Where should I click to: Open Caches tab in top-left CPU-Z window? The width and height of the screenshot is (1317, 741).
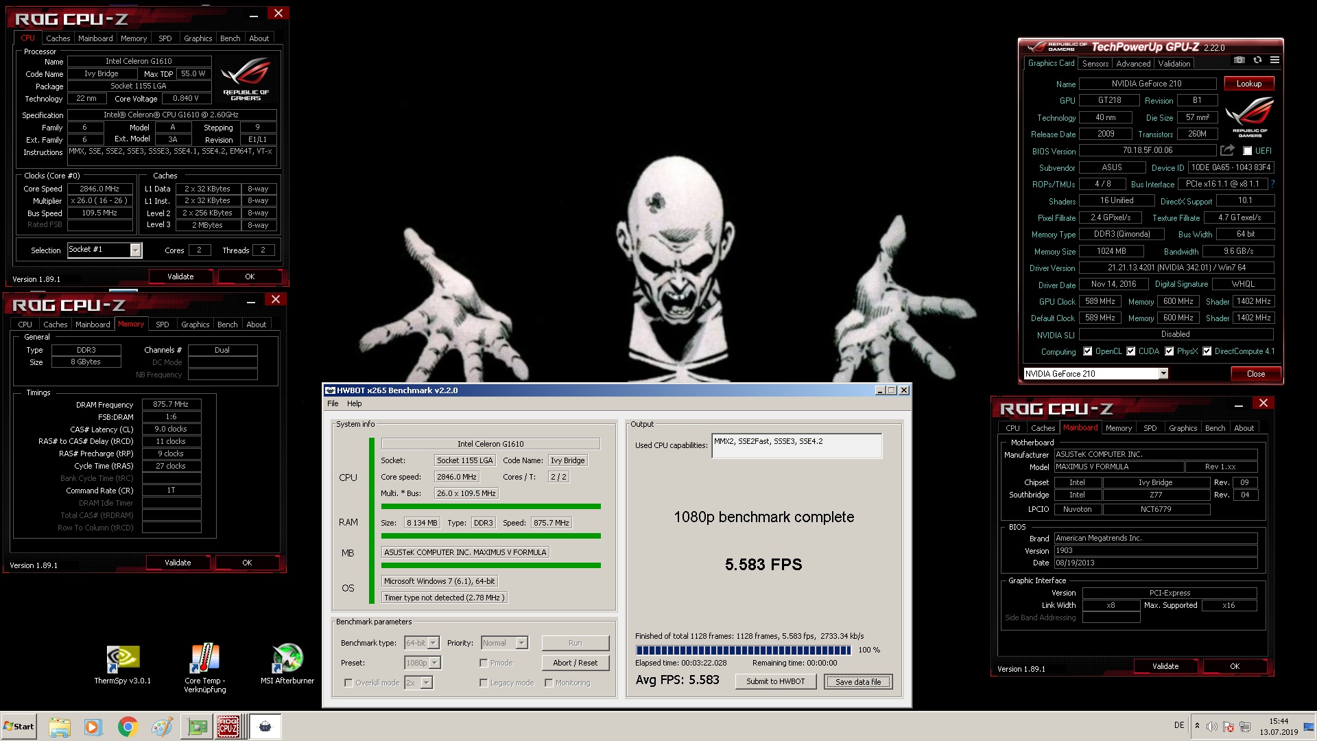58,38
